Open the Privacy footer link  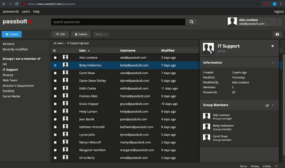tap(255, 166)
